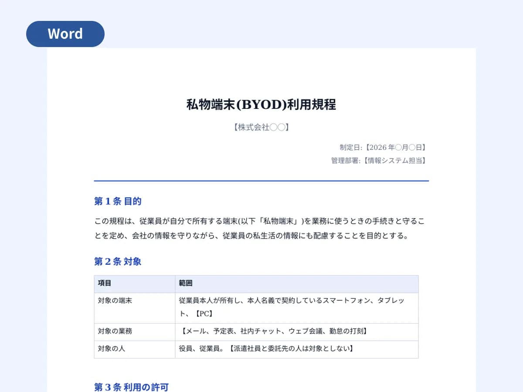Viewport: 523px width, 392px height.
Task: Select the title 私物端末(BYOD)利用規程
Action: click(x=261, y=105)
